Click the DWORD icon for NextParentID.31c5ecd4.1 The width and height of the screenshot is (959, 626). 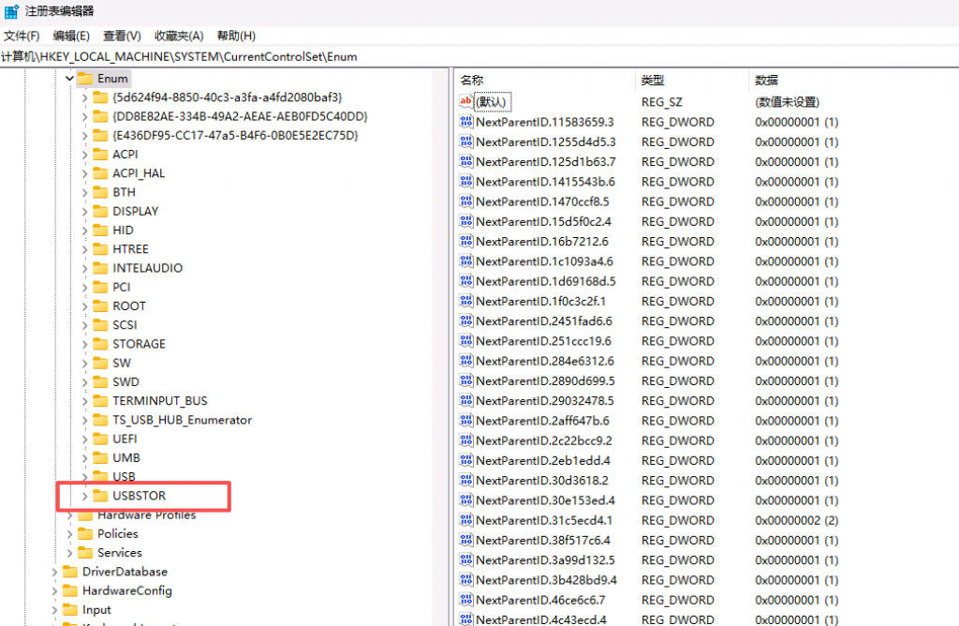pos(465,520)
